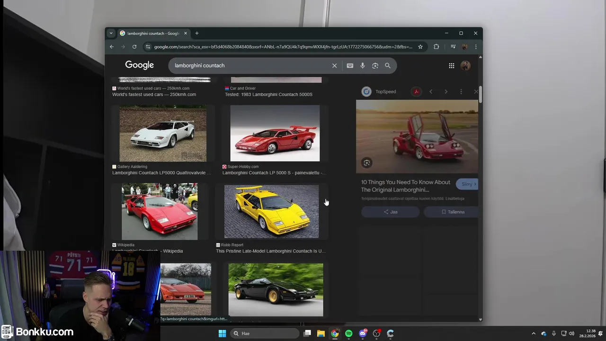
Task: Open a new tab with the plus button
Action: pyautogui.click(x=197, y=33)
